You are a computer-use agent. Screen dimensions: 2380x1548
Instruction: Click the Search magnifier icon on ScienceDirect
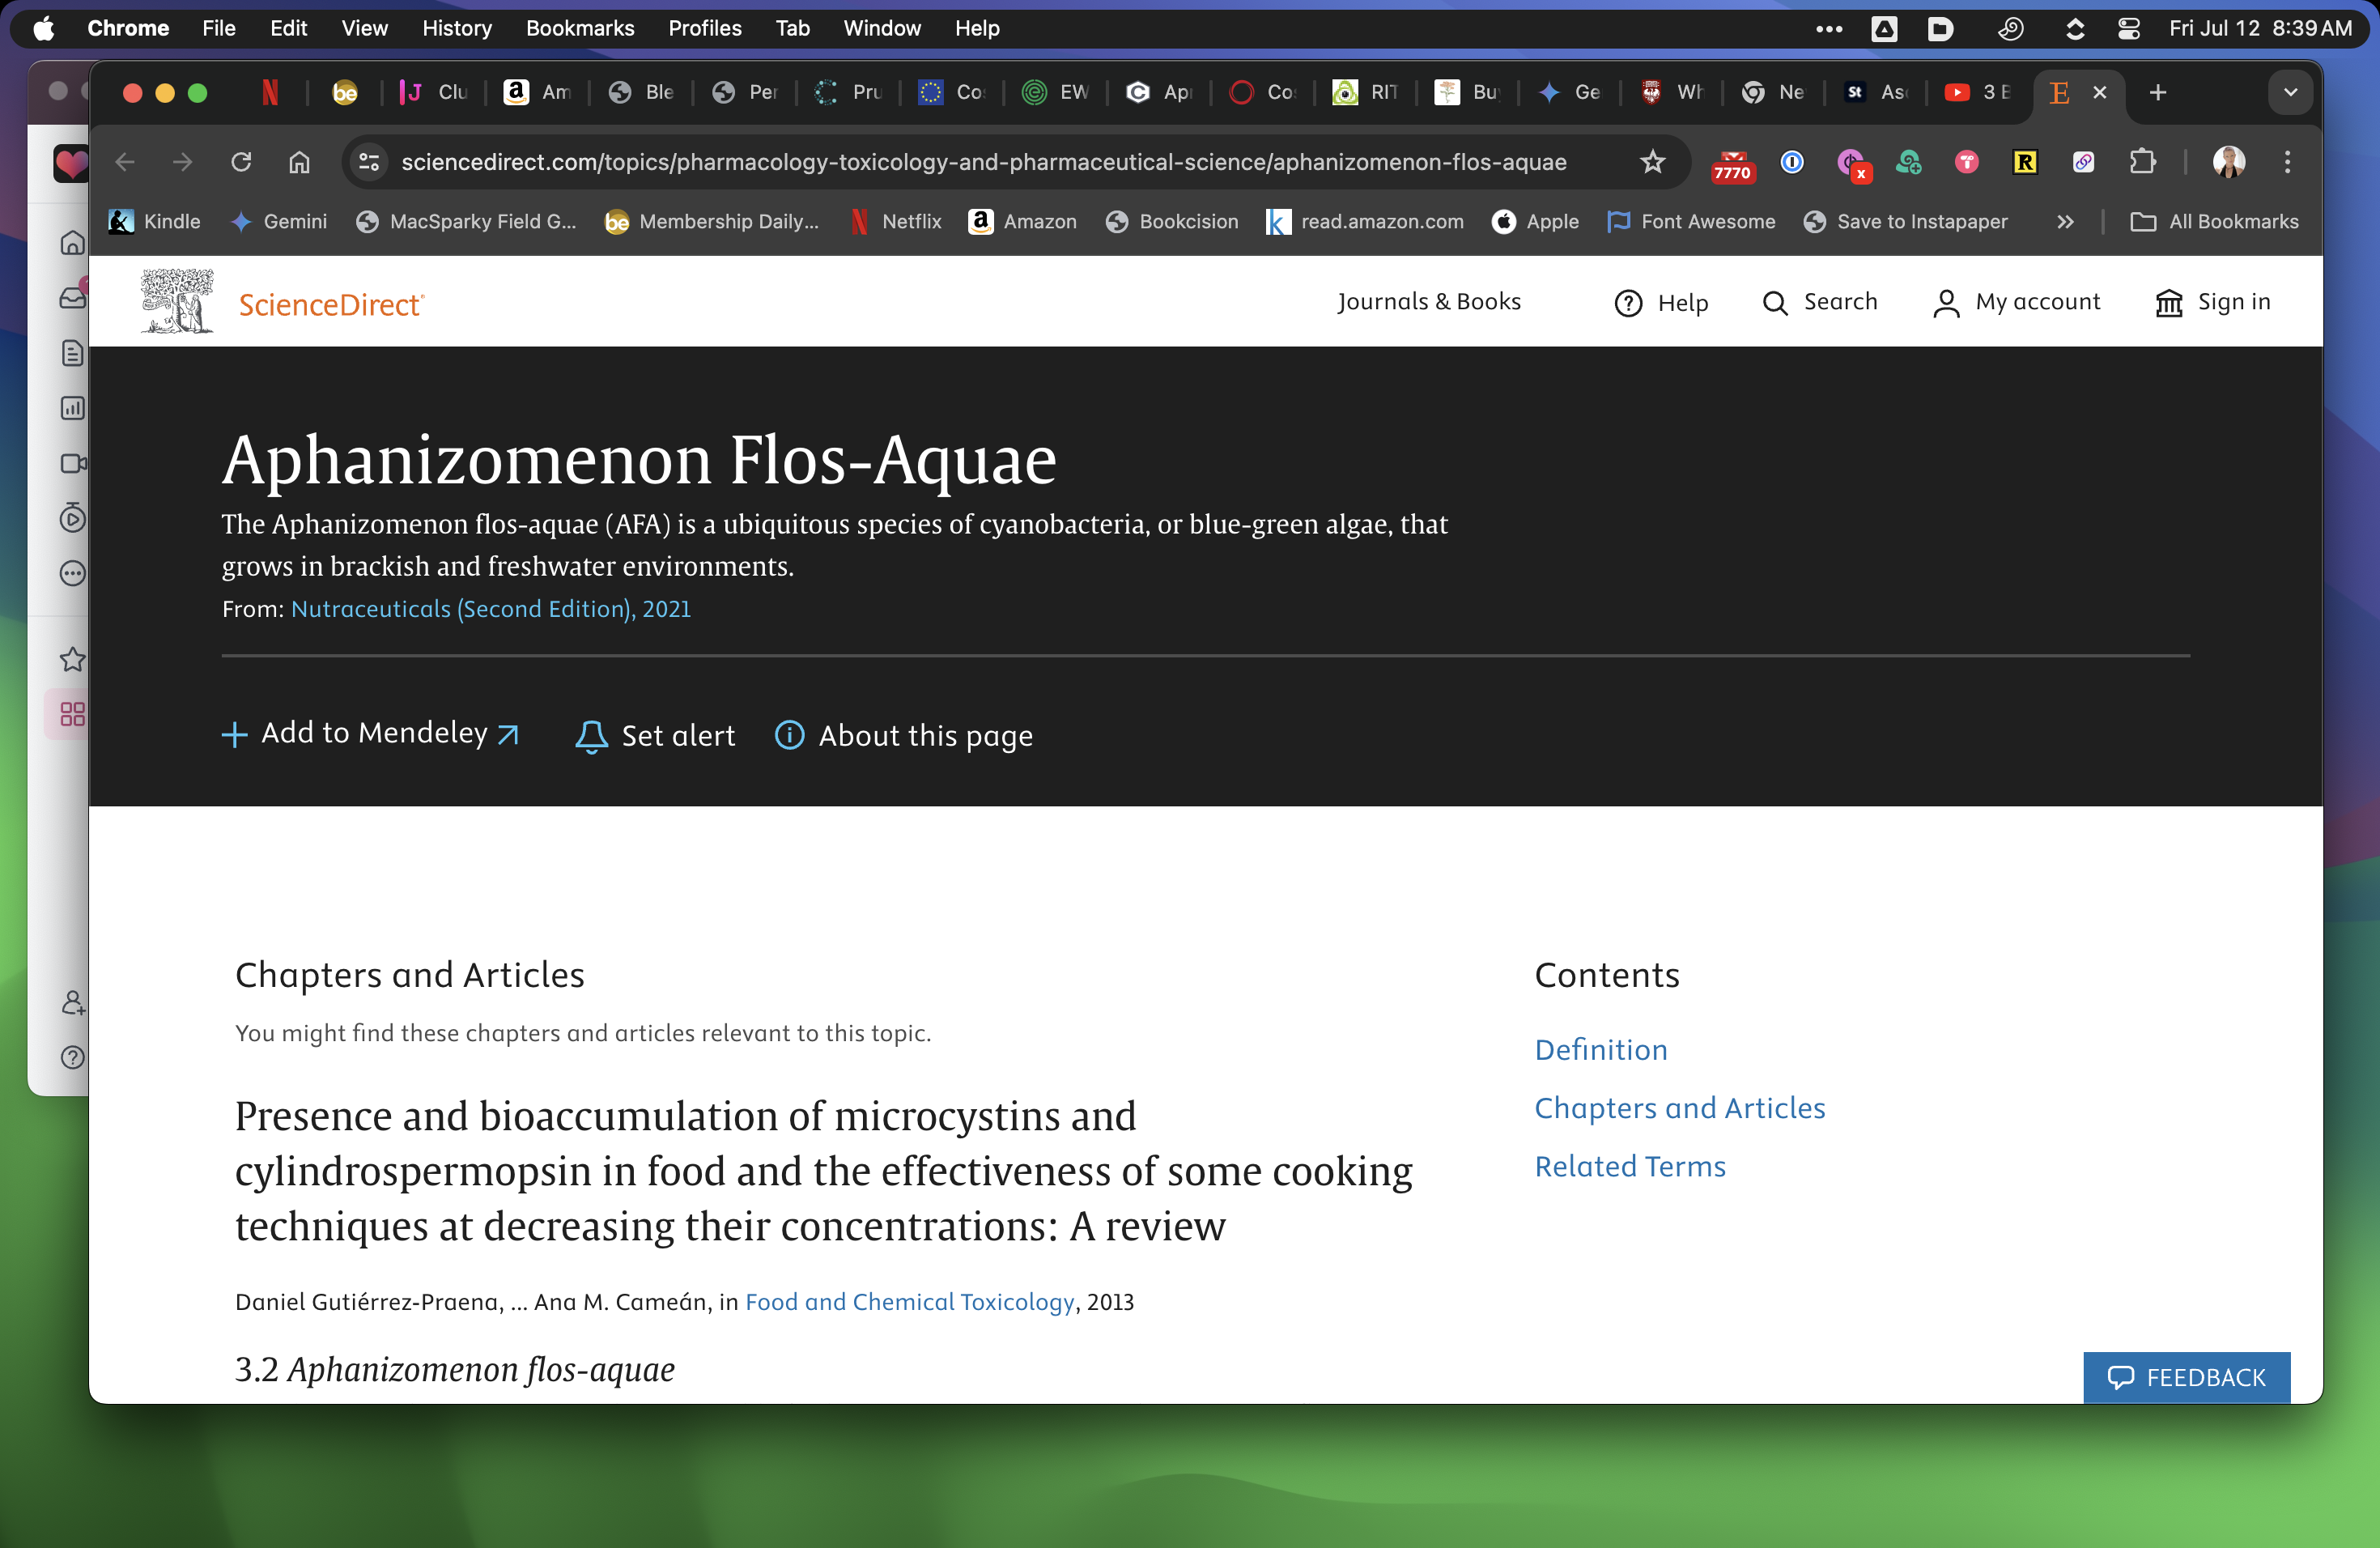coord(1775,303)
